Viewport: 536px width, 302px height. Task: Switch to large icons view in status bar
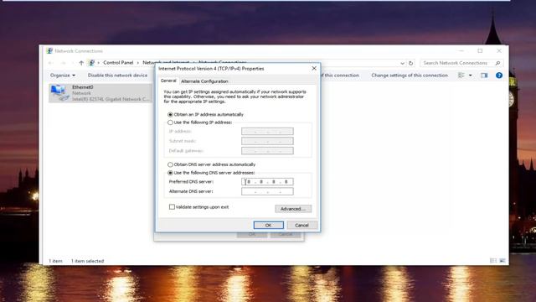tap(502, 261)
